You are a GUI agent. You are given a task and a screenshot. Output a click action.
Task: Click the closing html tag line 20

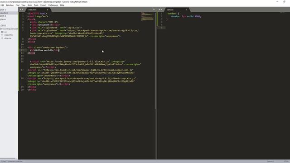point(32,90)
